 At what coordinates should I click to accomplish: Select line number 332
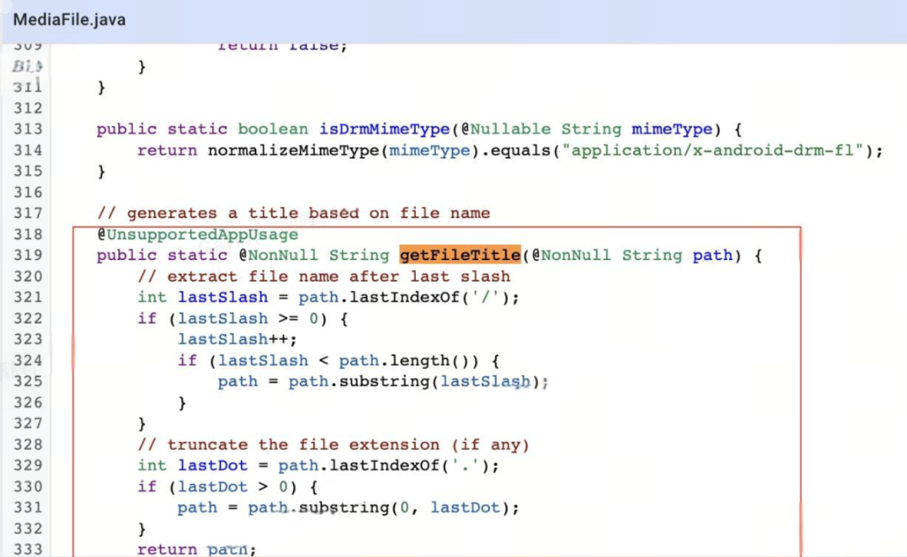pyautogui.click(x=28, y=528)
